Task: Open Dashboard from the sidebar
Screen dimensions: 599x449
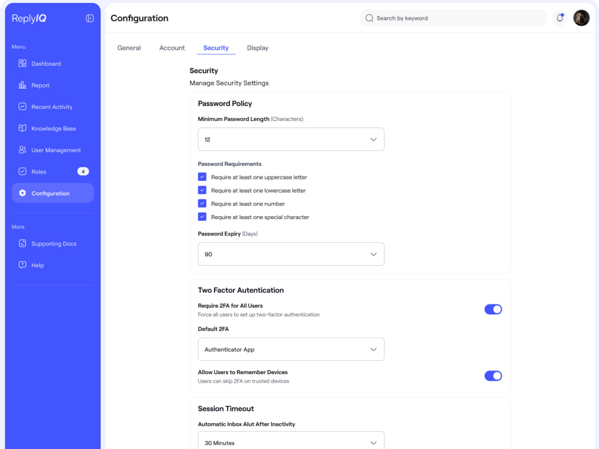Action: pos(53,64)
